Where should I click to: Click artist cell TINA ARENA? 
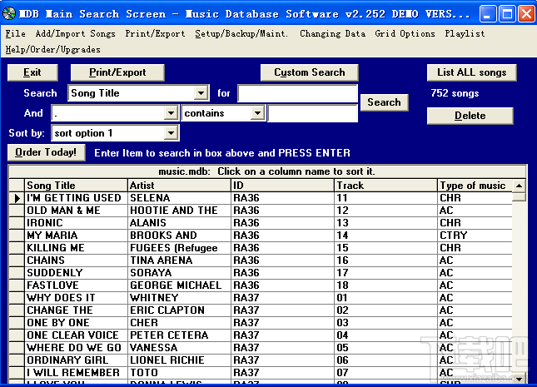(180, 260)
